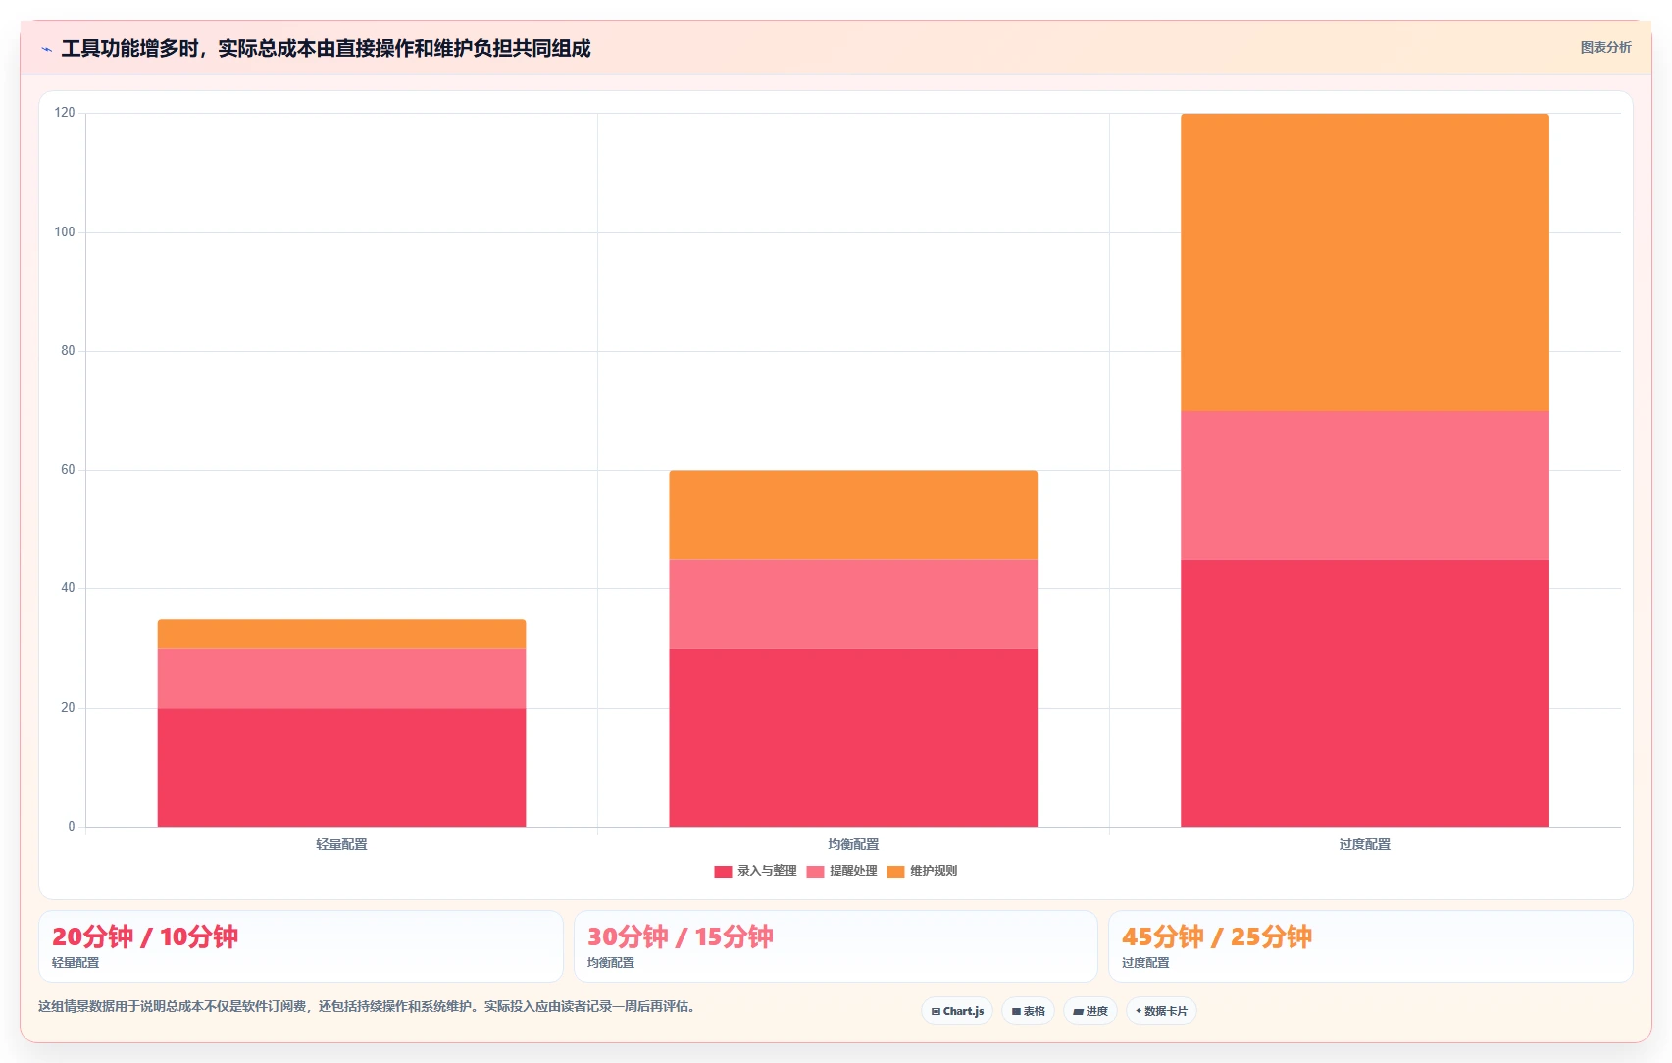Click the 0 y-axis tick label
This screenshot has height=1063, width=1672.
(x=72, y=827)
